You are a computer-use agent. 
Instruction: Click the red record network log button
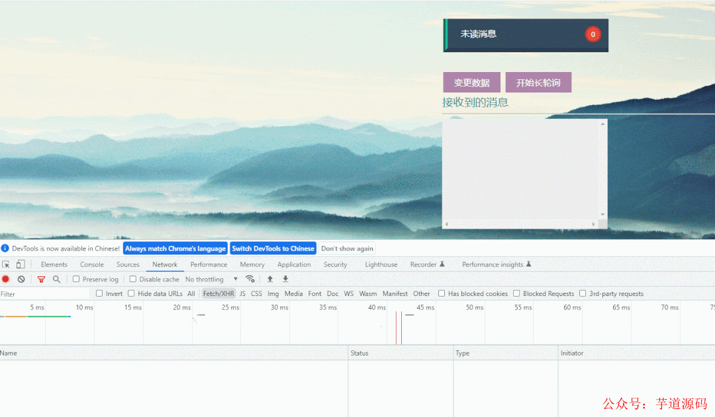(x=7, y=279)
